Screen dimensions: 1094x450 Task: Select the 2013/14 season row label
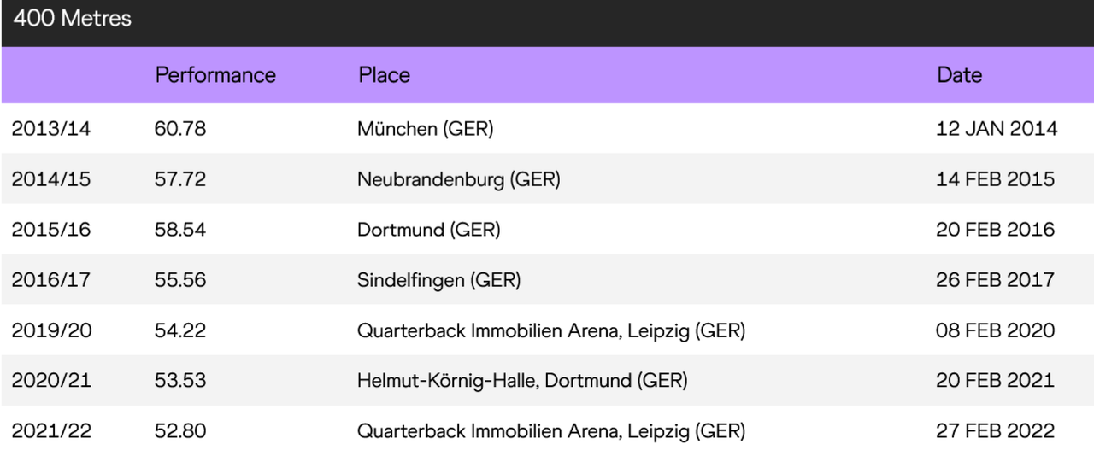(x=51, y=129)
